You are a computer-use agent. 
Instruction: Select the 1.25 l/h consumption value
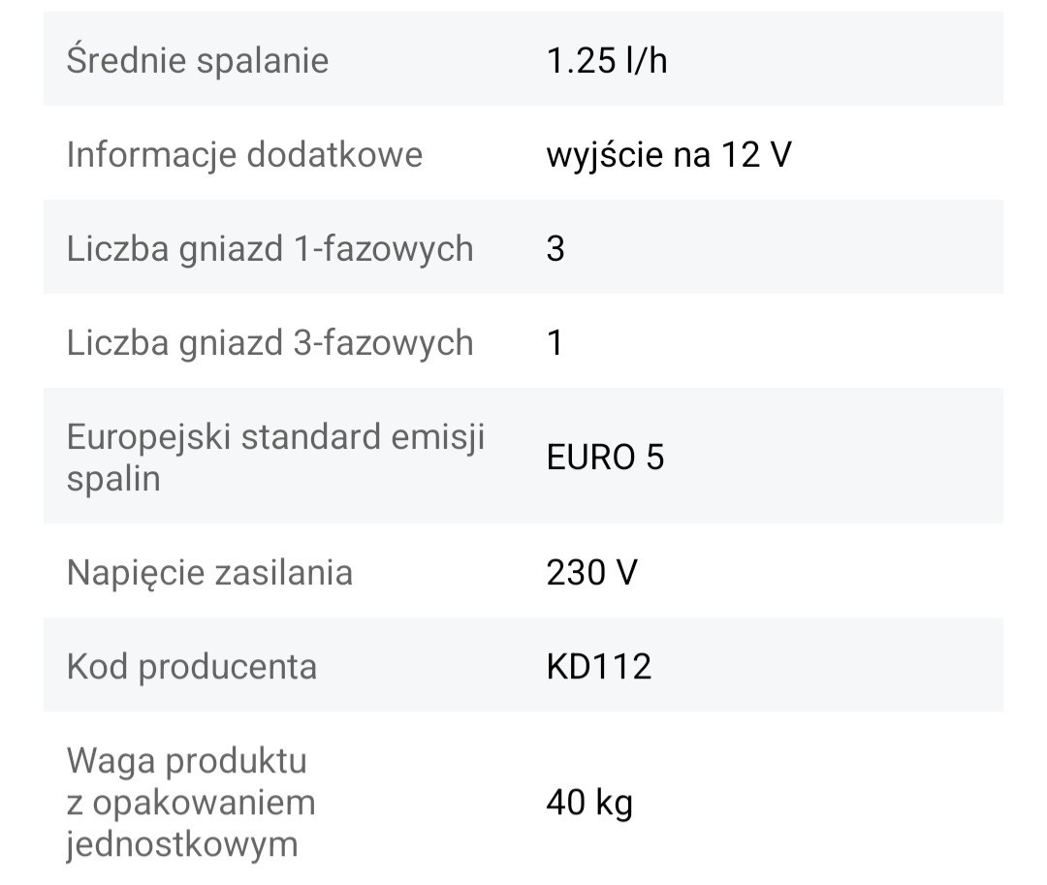click(607, 61)
